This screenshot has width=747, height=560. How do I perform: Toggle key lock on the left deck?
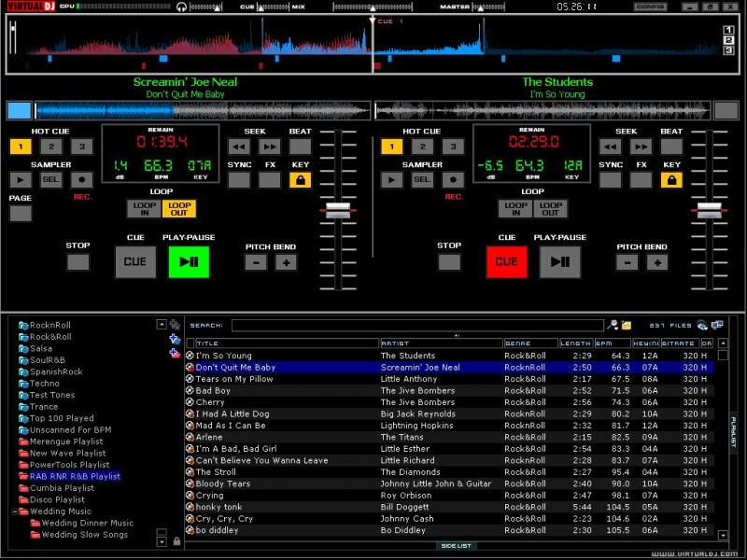300,180
